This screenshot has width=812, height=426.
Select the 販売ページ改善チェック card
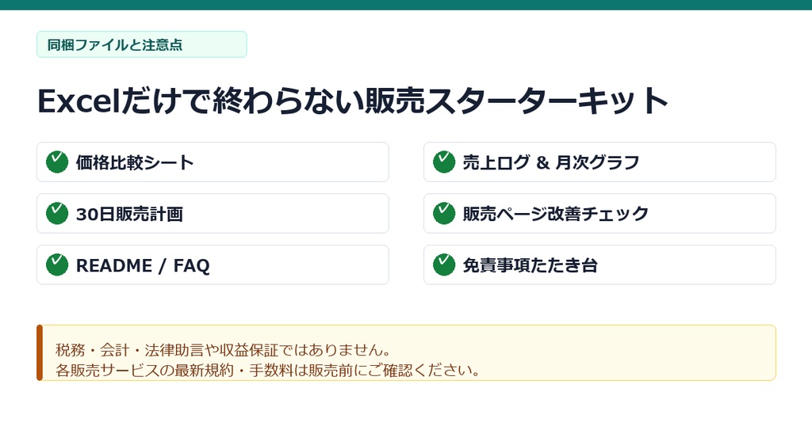(x=599, y=213)
